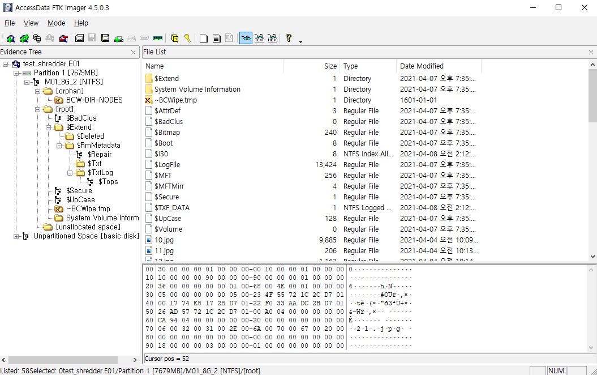Select $LogFile in file list
Image resolution: width=597 pixels, height=375 pixels.
[167, 165]
